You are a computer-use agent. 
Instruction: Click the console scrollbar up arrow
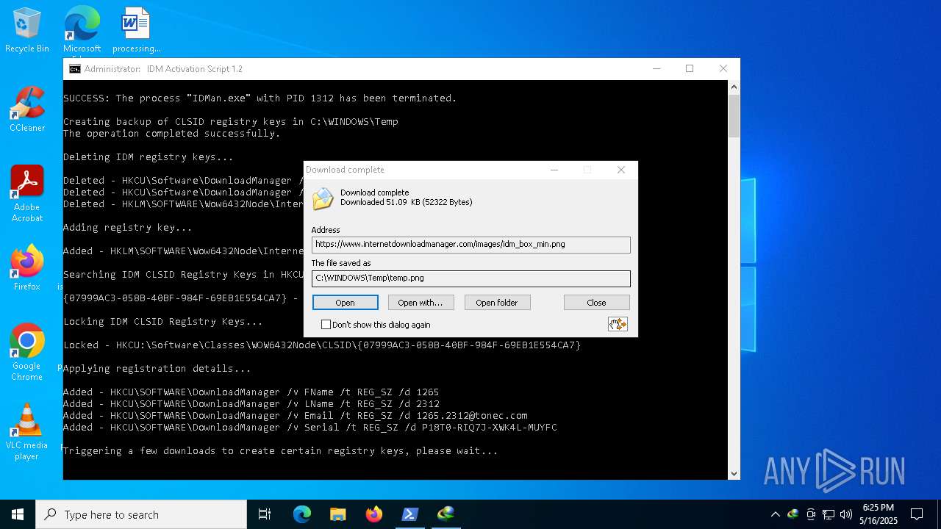734,87
